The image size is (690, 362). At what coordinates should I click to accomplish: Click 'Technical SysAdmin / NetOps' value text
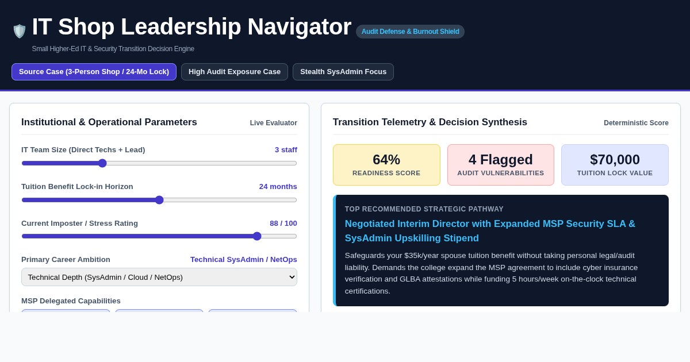(x=244, y=260)
